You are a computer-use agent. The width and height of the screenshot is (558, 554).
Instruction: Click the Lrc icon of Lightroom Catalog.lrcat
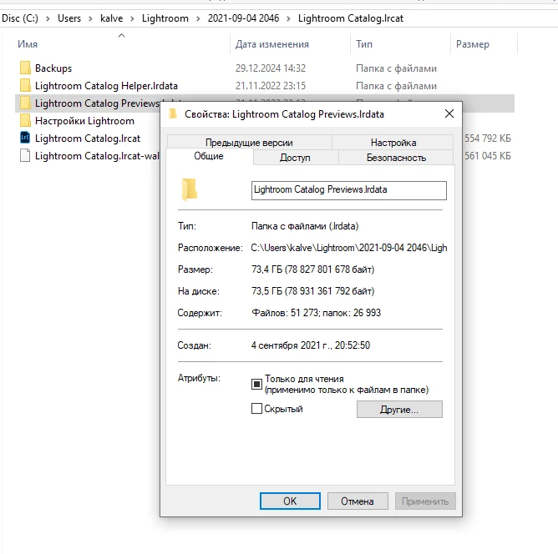[x=25, y=138]
